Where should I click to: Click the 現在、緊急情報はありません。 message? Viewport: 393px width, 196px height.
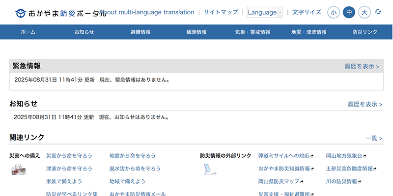135,80
